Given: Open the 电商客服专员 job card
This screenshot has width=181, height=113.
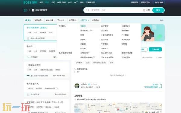Looking at the screenshot, I should click(47, 89).
